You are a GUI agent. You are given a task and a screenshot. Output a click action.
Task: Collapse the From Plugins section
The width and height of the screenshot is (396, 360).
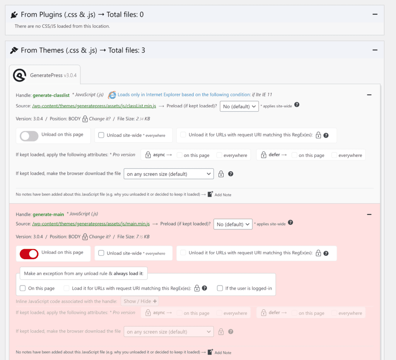(x=375, y=14)
